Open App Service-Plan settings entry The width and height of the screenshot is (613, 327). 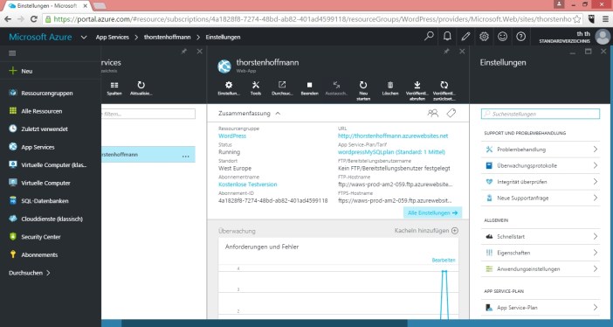541,308
